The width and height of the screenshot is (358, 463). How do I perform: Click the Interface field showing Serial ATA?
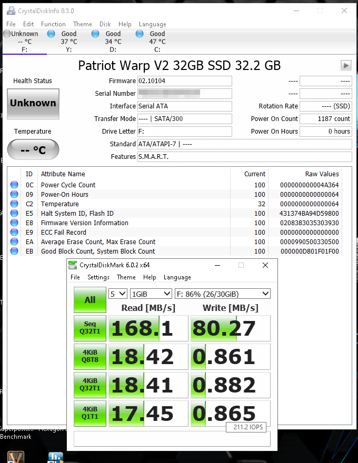(x=185, y=106)
